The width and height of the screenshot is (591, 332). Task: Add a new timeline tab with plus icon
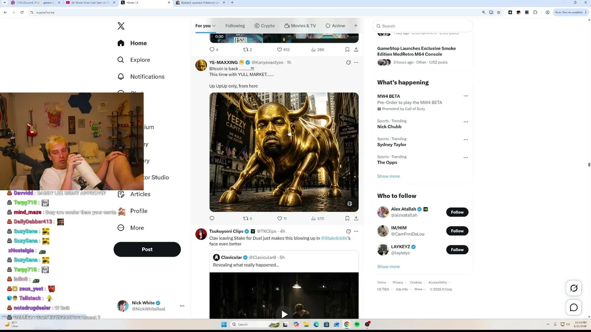(356, 26)
